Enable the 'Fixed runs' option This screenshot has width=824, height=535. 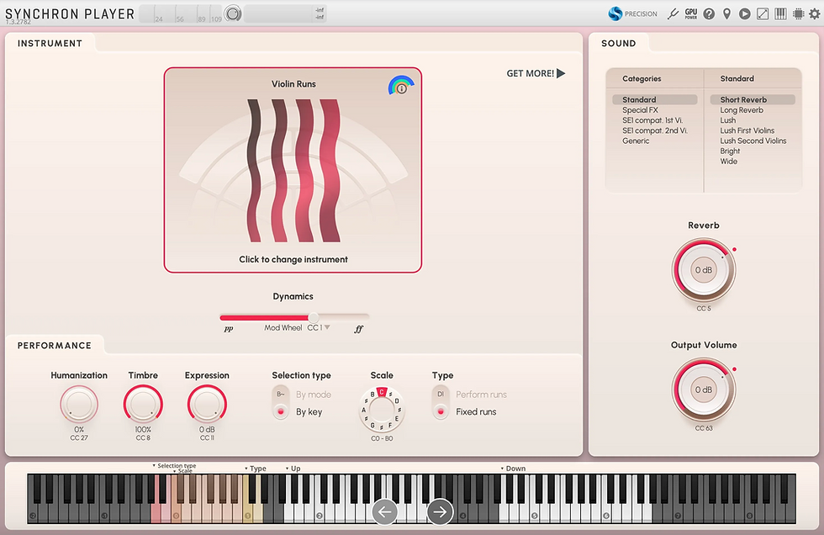[441, 411]
